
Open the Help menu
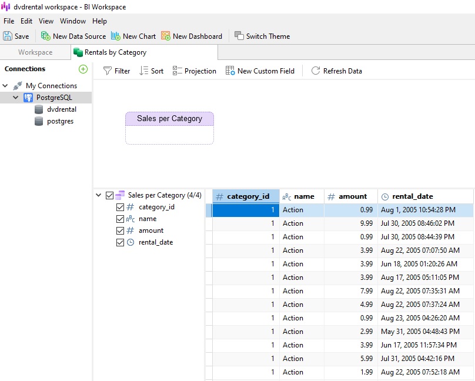[x=100, y=21]
